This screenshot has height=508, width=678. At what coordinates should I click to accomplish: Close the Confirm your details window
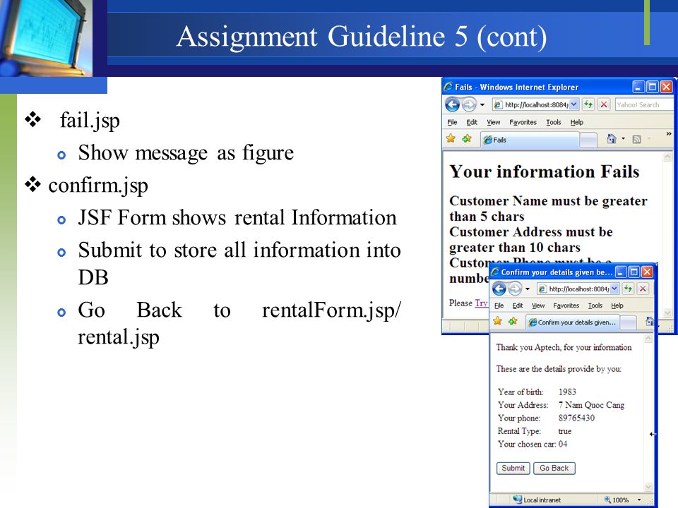click(x=647, y=272)
